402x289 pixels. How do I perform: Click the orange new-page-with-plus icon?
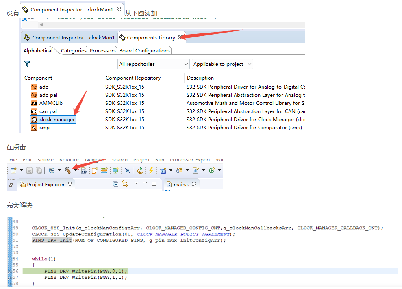(x=95, y=170)
